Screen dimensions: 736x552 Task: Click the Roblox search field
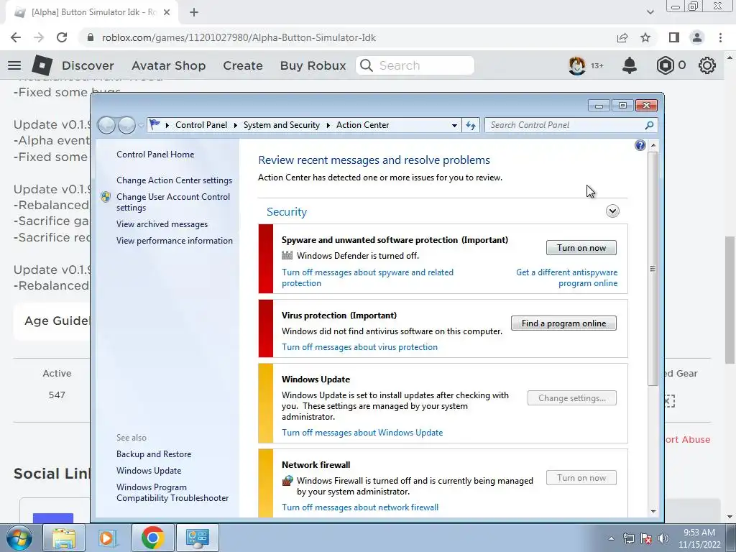click(x=415, y=65)
